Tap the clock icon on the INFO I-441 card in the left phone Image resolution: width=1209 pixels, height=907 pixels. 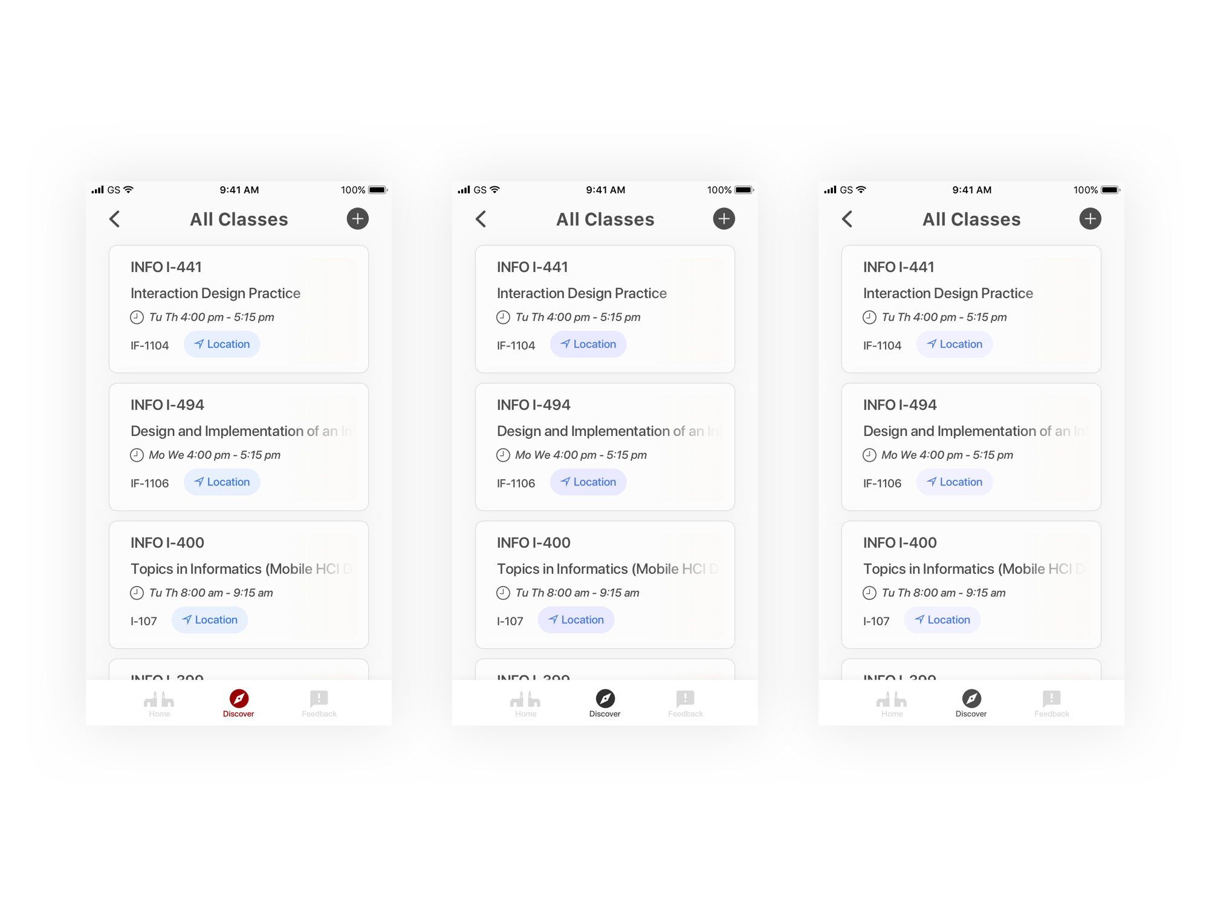(x=137, y=317)
